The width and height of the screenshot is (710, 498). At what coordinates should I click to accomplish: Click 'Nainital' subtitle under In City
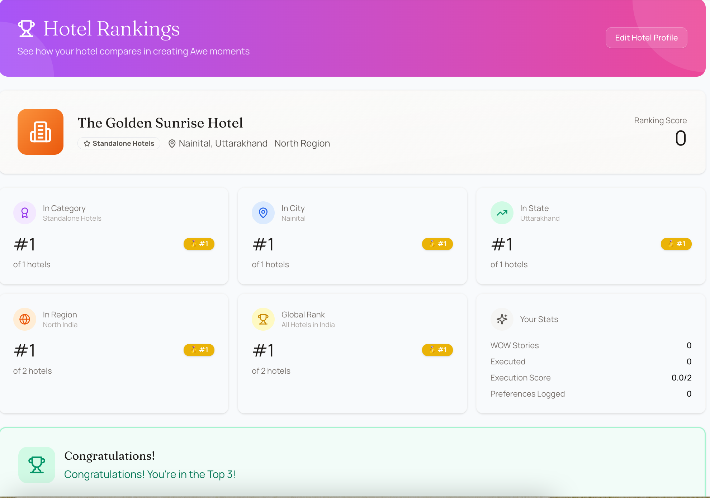tap(293, 218)
